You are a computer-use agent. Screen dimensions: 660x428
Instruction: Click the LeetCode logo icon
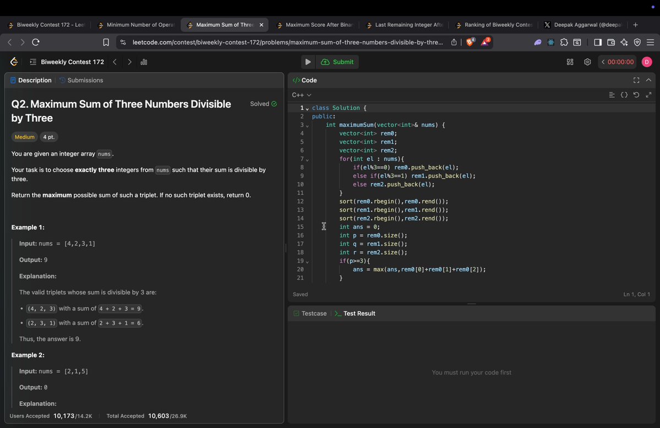14,62
